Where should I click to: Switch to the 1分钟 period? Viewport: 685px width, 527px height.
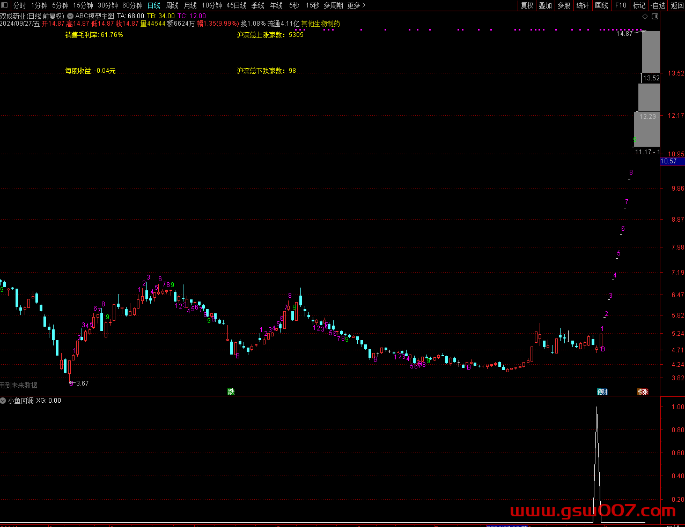pos(40,5)
